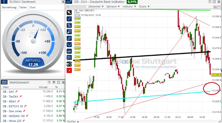Click pencil icon next to DB - TecDAX
Image resolution: width=222 pixels, height=123 pixels.
21,96
